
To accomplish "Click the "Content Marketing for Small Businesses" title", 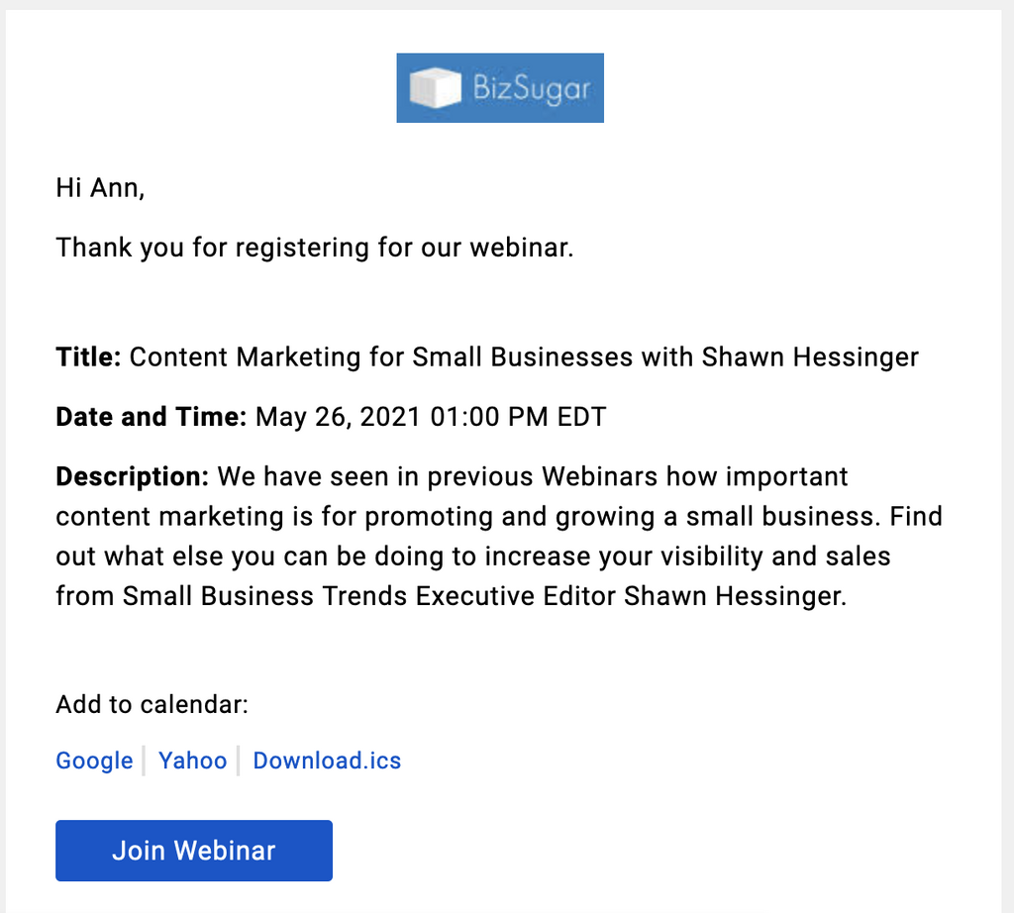I will 367,356.
